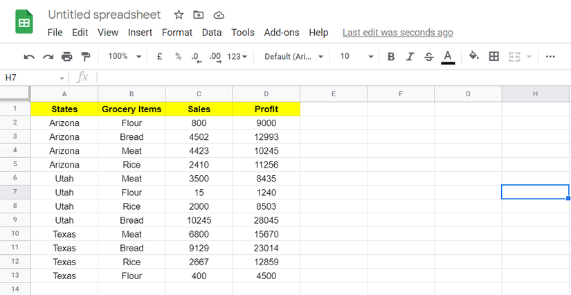Viewport: 571px width, 295px height.
Task: Select the 'Grocery Items' header cell
Action: [132, 109]
